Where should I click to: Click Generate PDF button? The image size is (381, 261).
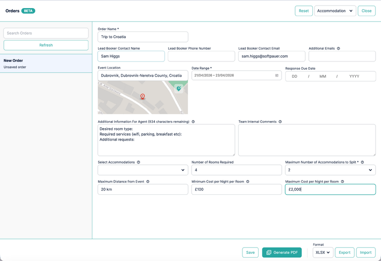click(x=282, y=252)
